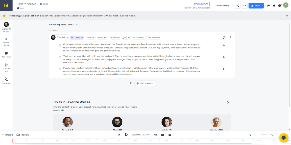Open the Translate tool
Viewport: 291px width, 145px height.
6,81
